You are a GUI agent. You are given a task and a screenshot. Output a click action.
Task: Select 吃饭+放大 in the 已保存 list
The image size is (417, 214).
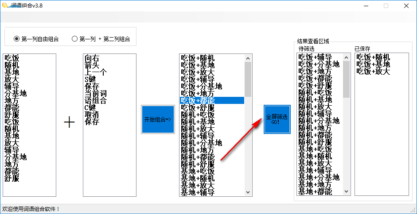[x=374, y=72]
